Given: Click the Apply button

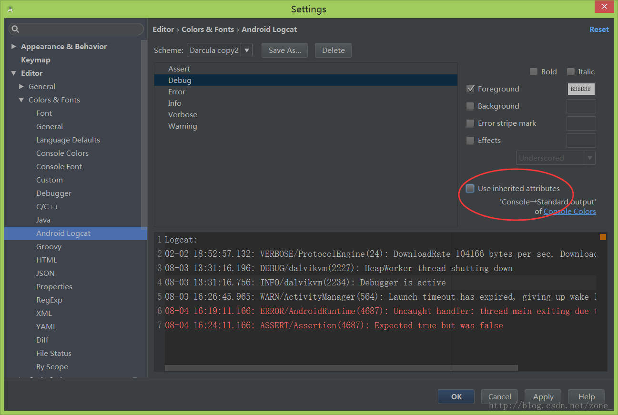Looking at the screenshot, I should 543,397.
